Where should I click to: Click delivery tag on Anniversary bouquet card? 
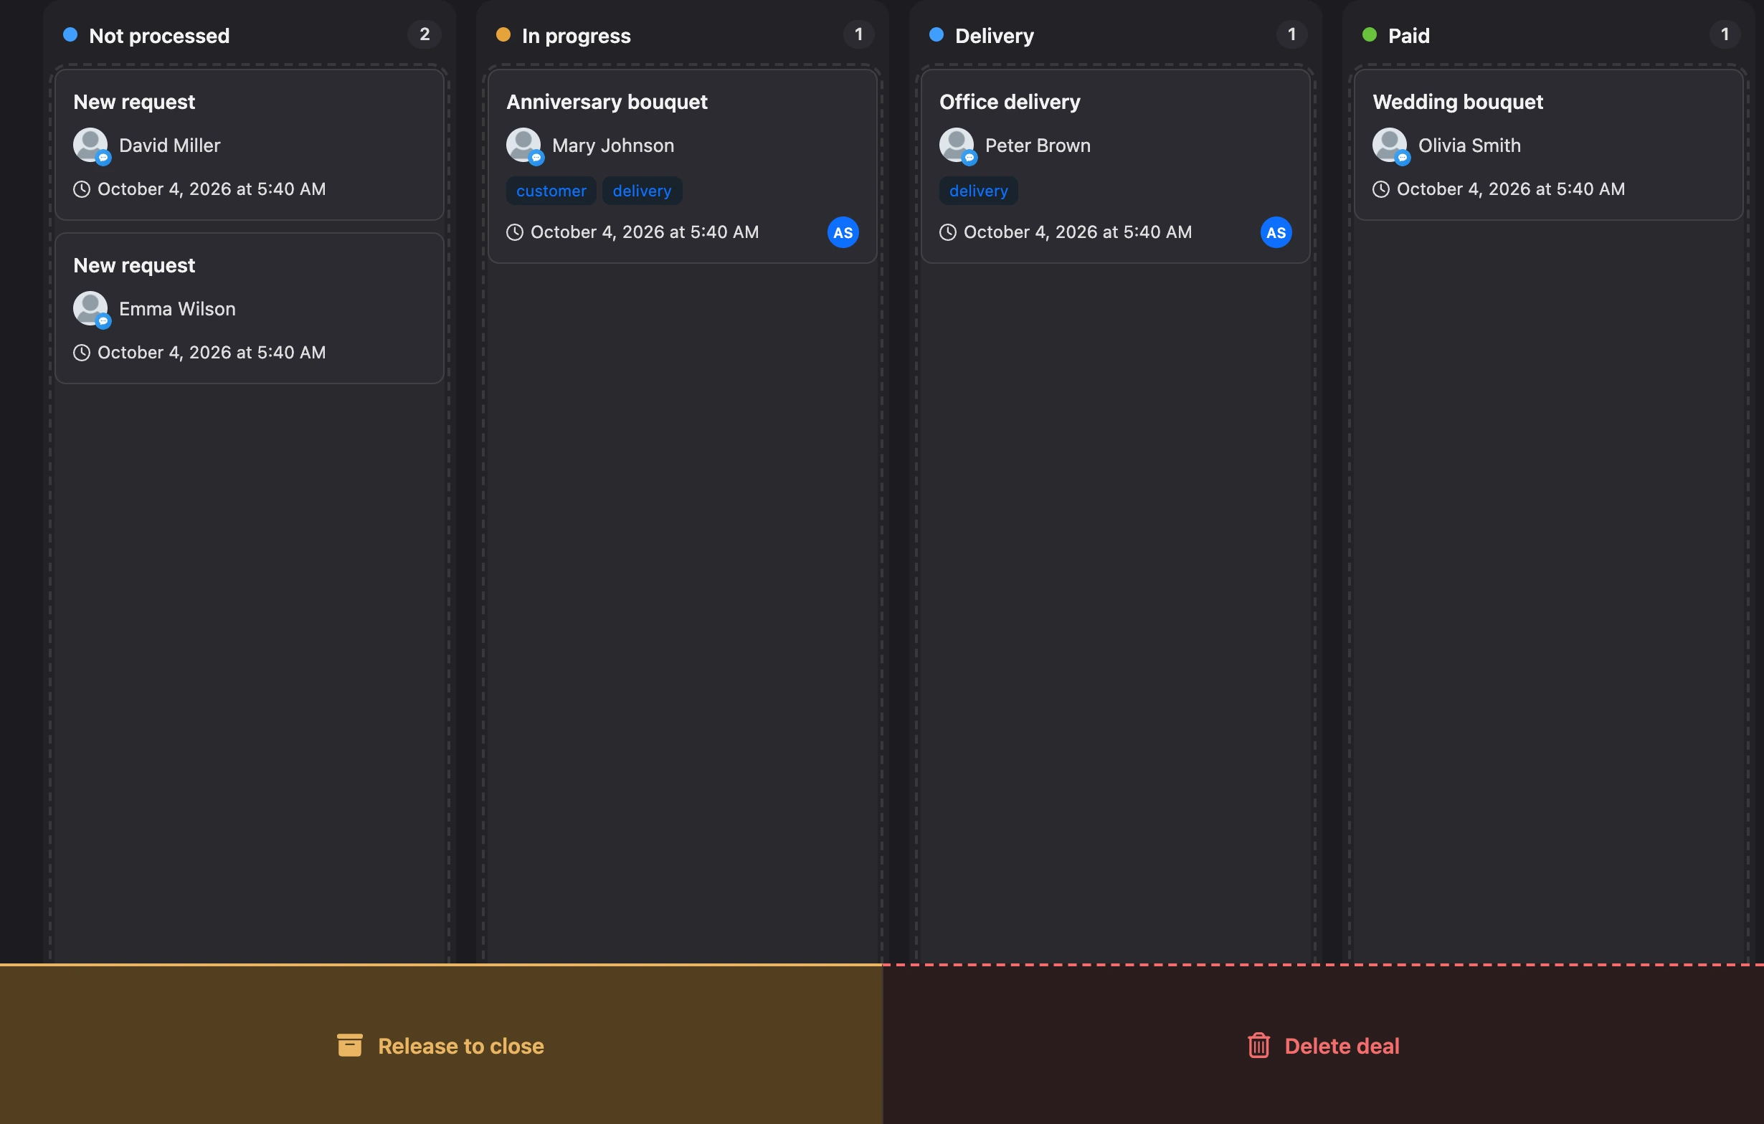click(642, 191)
